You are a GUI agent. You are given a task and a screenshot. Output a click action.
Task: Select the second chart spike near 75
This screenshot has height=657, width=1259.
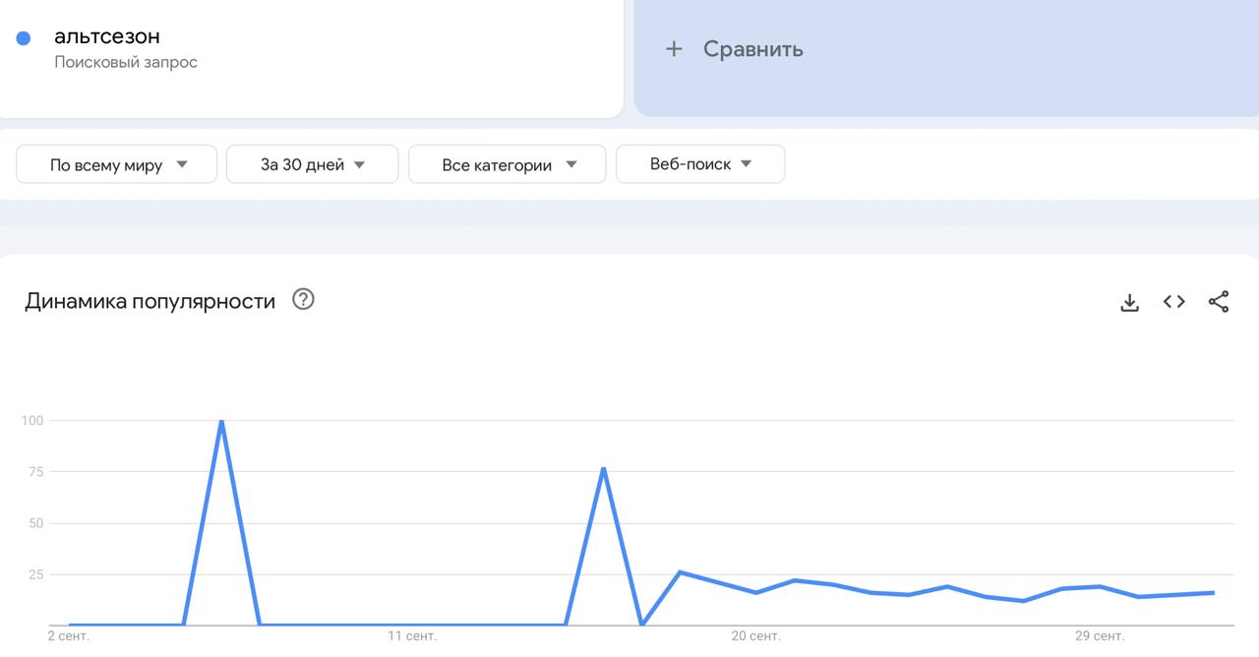pyautogui.click(x=603, y=468)
